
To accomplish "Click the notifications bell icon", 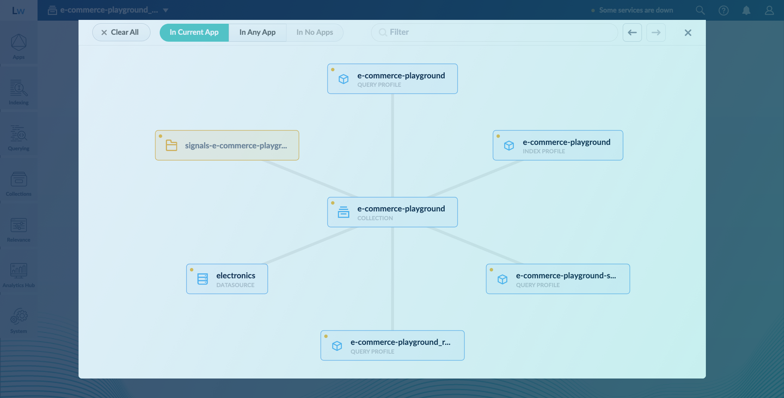I will click(x=746, y=10).
